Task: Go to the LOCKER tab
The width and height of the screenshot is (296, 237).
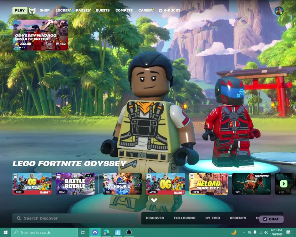Action: pyautogui.click(x=63, y=11)
